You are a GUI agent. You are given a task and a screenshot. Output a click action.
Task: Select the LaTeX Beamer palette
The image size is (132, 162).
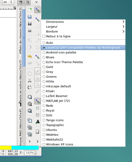[83, 96]
